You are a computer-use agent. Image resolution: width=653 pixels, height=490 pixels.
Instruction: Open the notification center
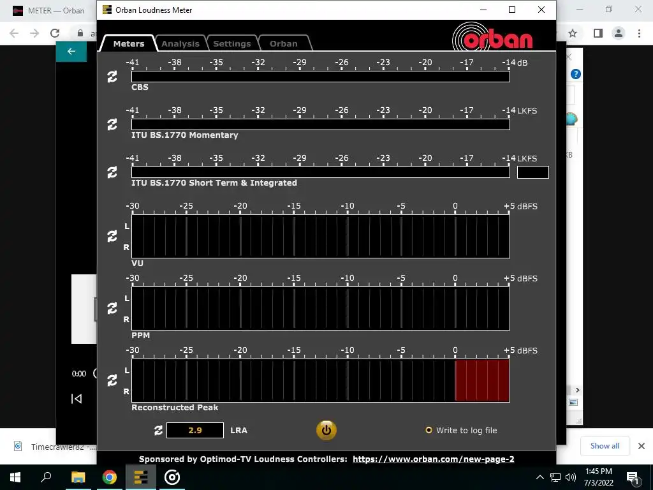point(633,478)
